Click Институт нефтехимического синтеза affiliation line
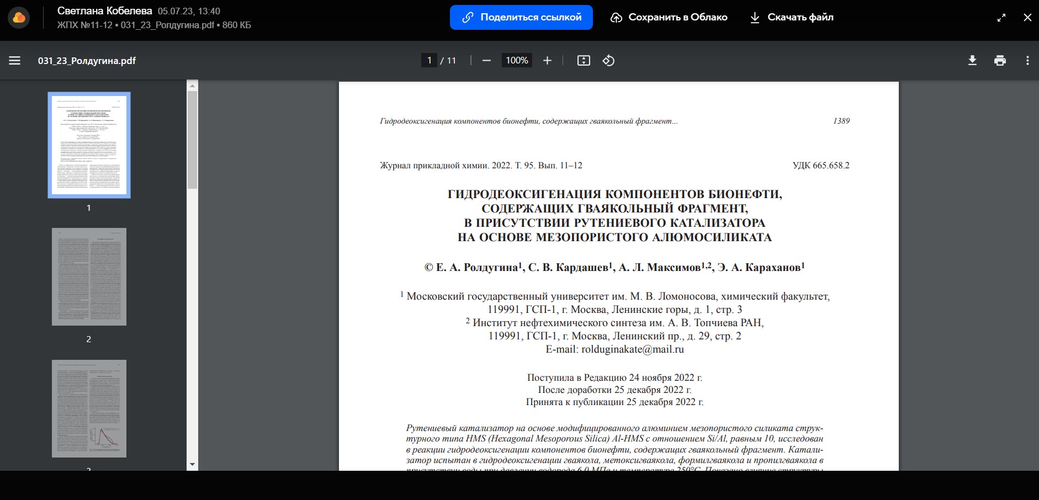The width and height of the screenshot is (1039, 500). coord(614,323)
